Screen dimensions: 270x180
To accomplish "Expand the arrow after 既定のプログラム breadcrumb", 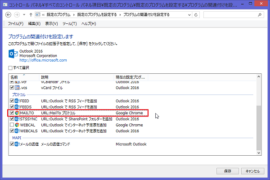I will [x=74, y=15].
